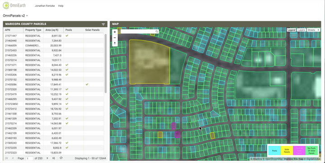Click pool checkmark for parcel 21572320
This screenshot has width=325, height=163.
pyautogui.click(x=67, y=89)
